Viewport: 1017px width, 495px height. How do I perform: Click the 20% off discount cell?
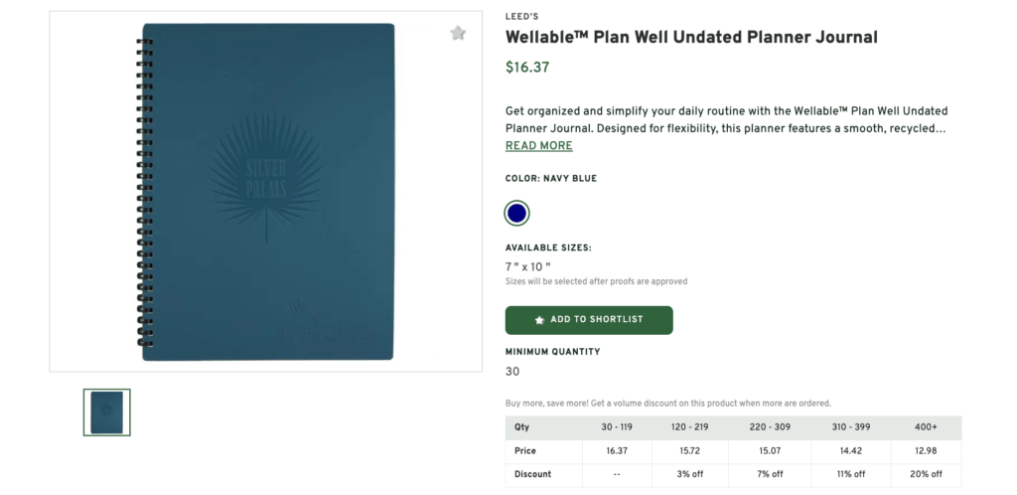[x=925, y=474]
